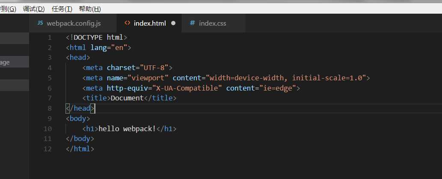Viewport: 442px width, 179px height.
Task: Click the lang="en" attribute value
Action: pos(119,47)
